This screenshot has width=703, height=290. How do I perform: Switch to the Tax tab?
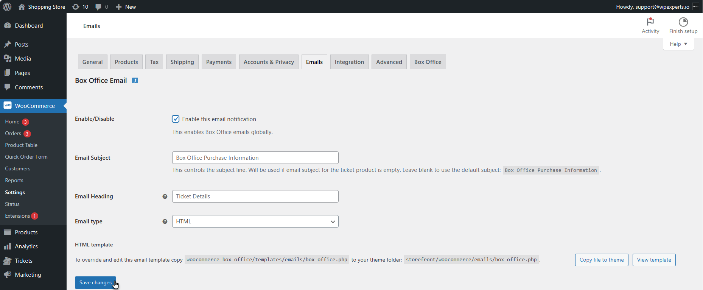click(154, 62)
